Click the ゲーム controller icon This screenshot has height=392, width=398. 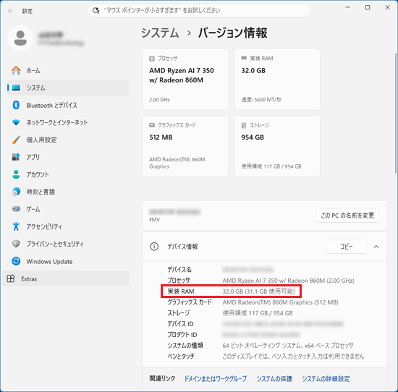[x=16, y=209]
